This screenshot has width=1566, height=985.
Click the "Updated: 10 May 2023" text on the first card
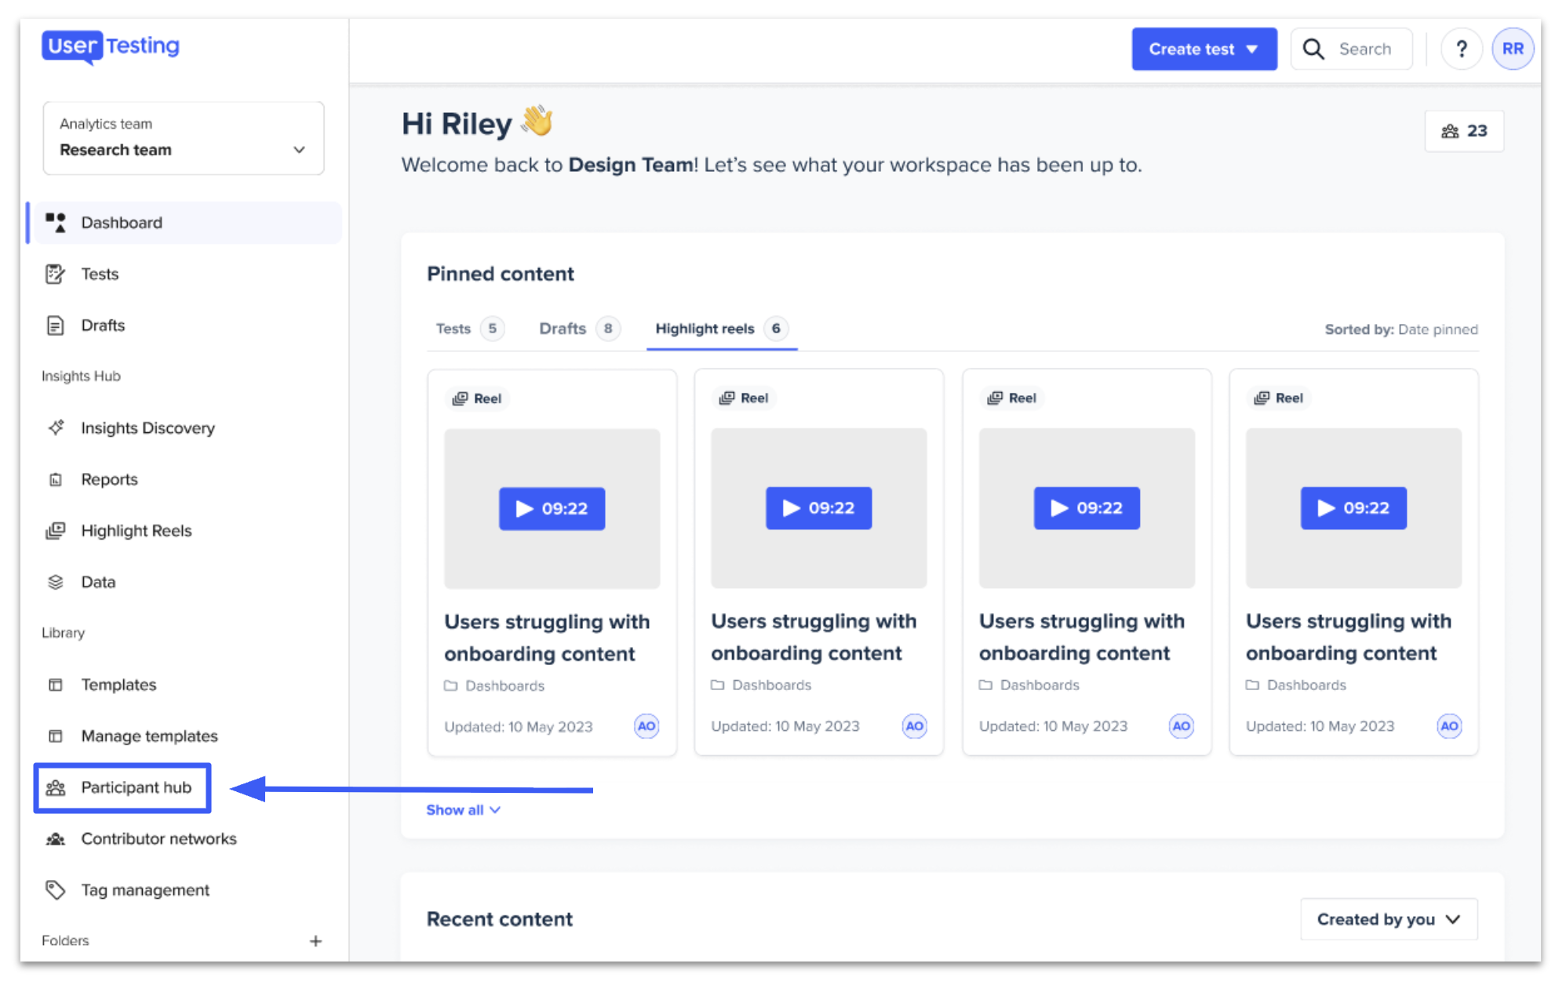point(519,727)
